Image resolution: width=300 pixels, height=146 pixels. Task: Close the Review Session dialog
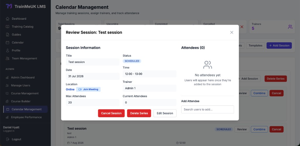[x=232, y=32]
